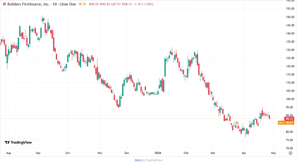The image size is (297, 164).
Task: Click the Builders FirstSource red logo icon
Action: [4, 4]
